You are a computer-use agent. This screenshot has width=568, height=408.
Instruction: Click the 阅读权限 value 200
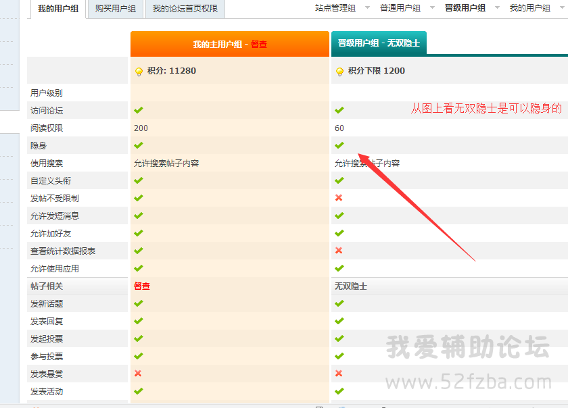pos(141,128)
